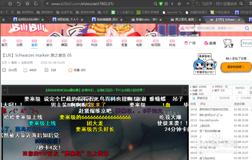Open the 鬼畜 category
Screen dimensions: 252x160
coord(124,43)
